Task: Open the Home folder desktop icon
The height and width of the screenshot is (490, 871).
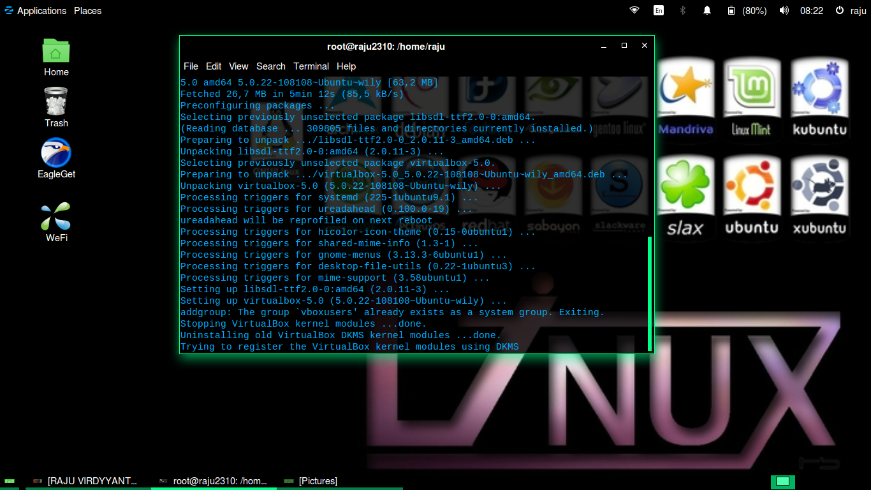Action: click(x=56, y=57)
